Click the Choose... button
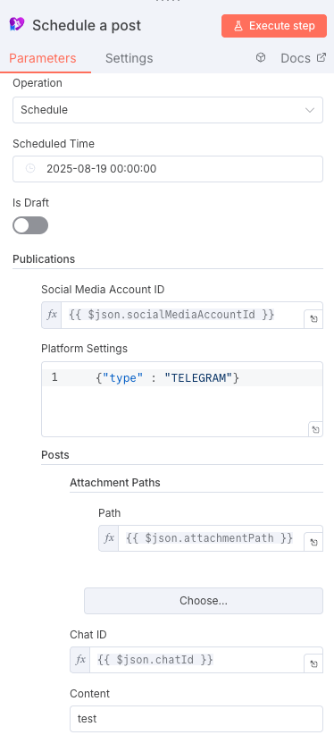 [x=204, y=601]
